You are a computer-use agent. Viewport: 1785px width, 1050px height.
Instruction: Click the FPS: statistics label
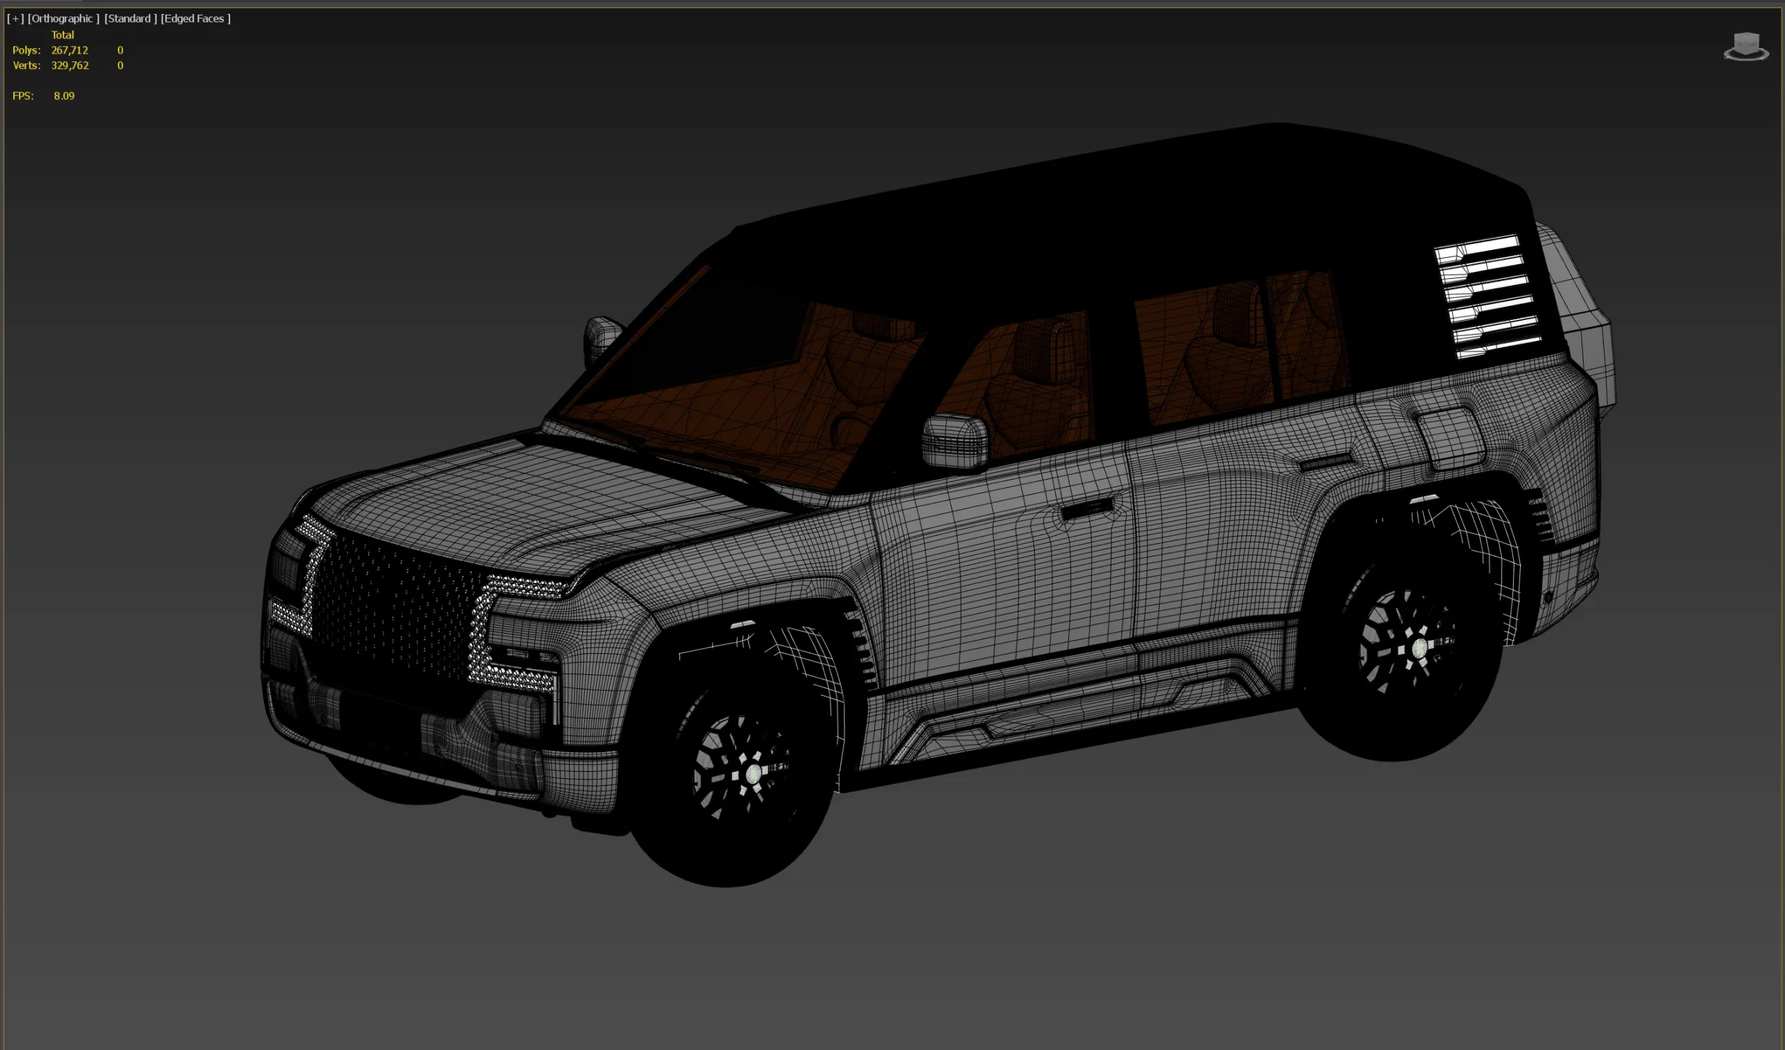point(23,96)
